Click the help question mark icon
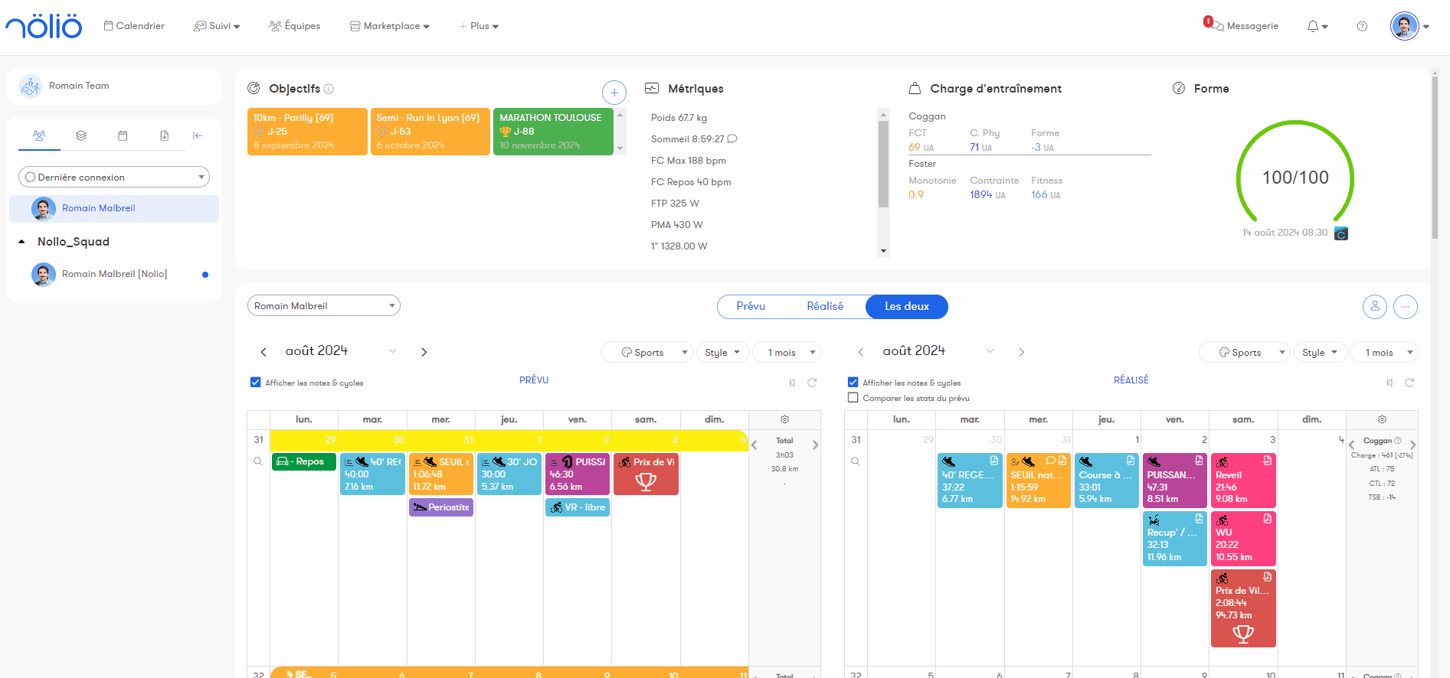 1362,26
